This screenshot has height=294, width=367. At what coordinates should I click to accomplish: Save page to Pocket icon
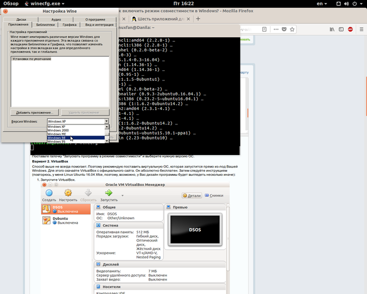(284, 30)
